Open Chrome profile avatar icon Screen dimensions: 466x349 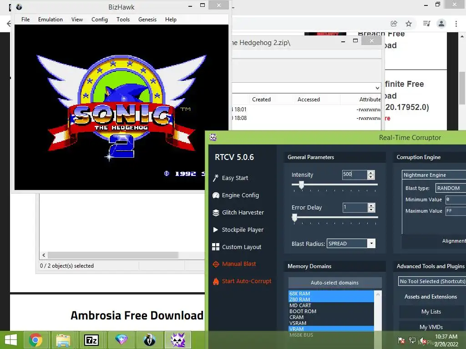click(x=441, y=24)
